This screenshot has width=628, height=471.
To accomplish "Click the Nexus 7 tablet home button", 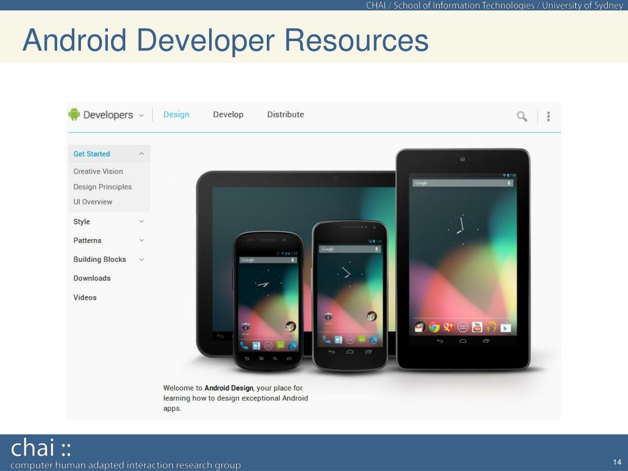I will [462, 341].
